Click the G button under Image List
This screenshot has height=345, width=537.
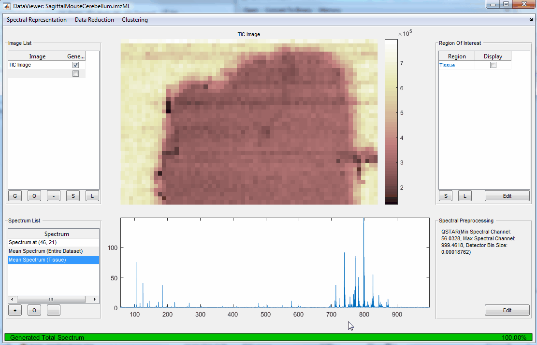(15, 195)
